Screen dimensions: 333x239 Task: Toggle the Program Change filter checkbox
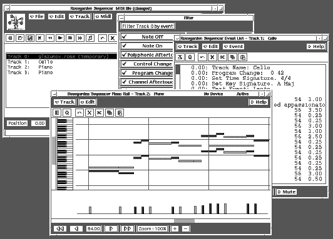147,73
